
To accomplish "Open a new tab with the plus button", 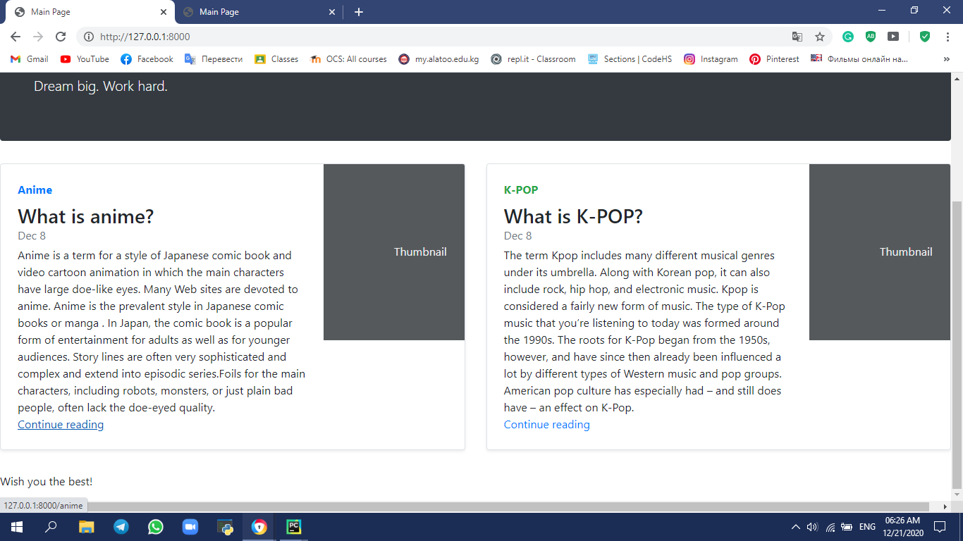I will click(359, 11).
